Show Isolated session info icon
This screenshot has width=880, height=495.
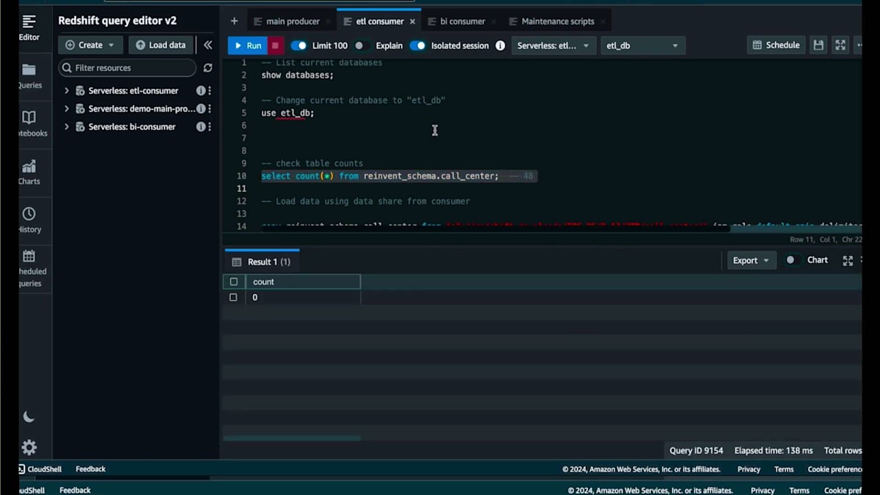click(500, 45)
